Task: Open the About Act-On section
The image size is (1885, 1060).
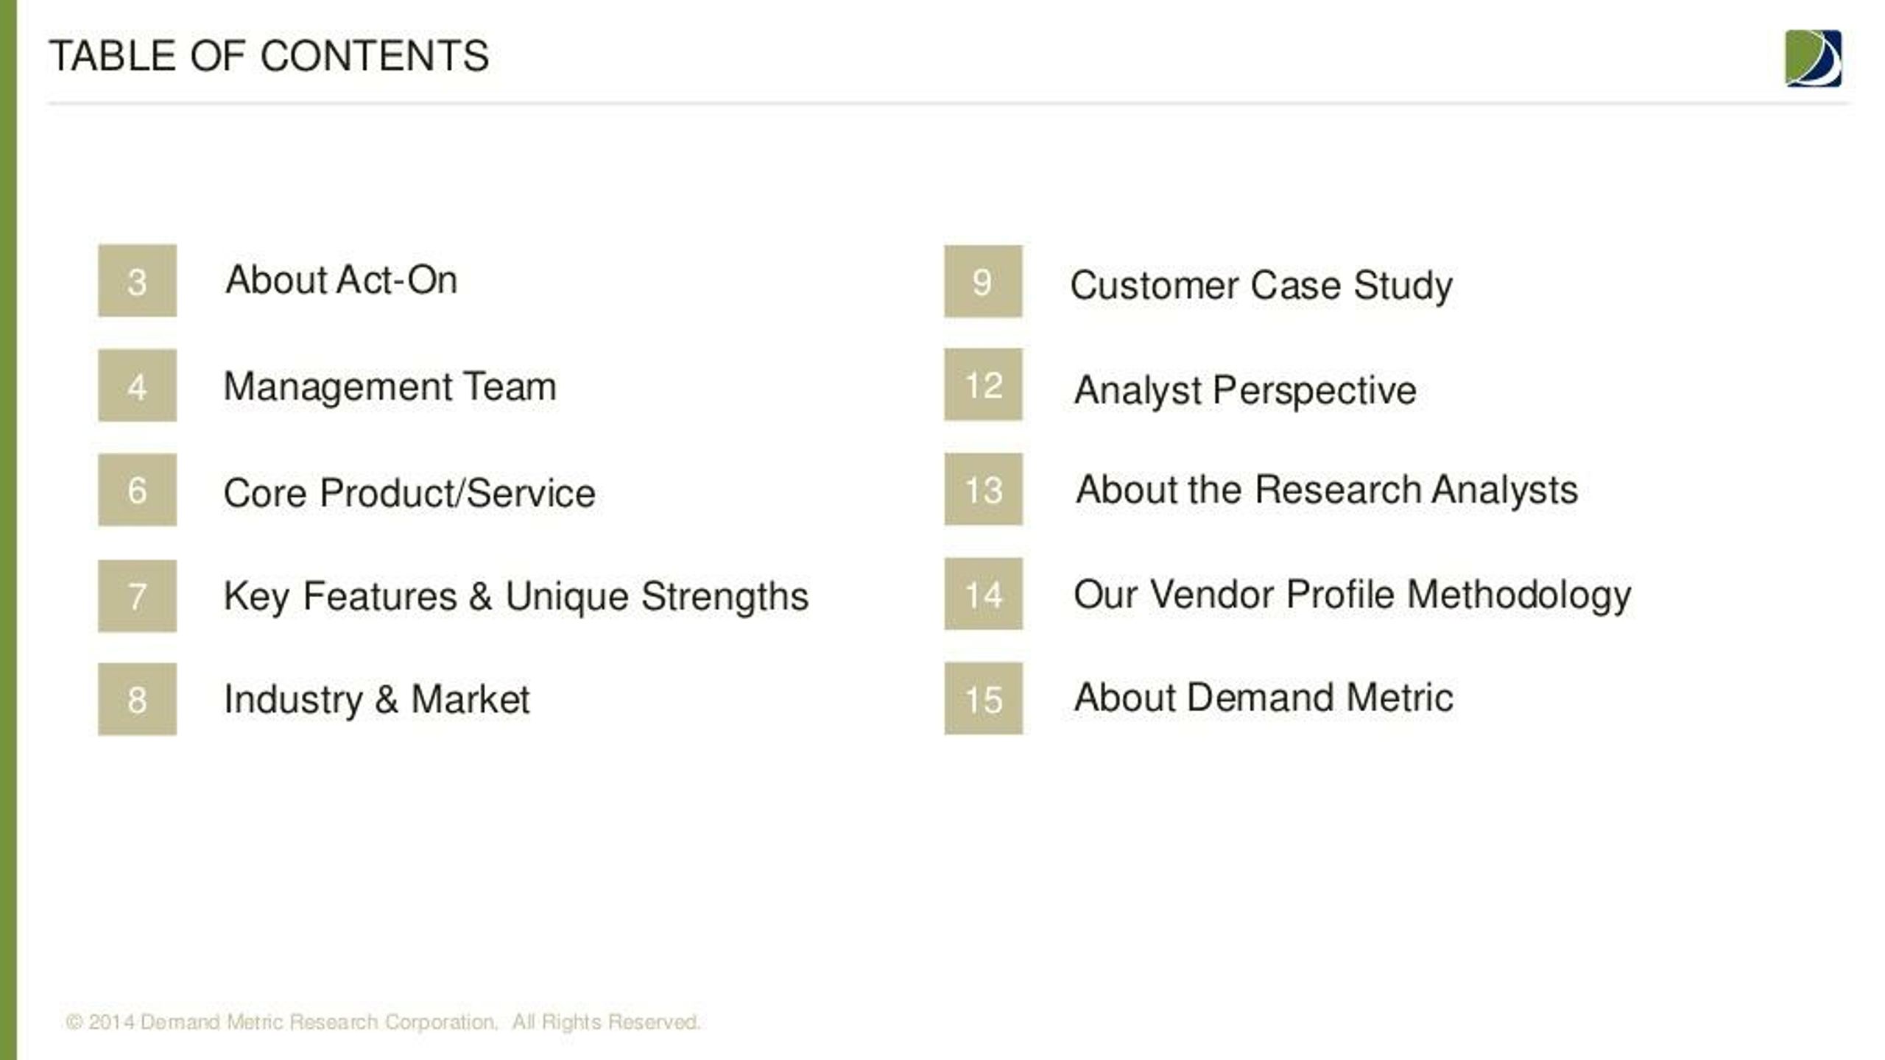Action: (x=341, y=280)
